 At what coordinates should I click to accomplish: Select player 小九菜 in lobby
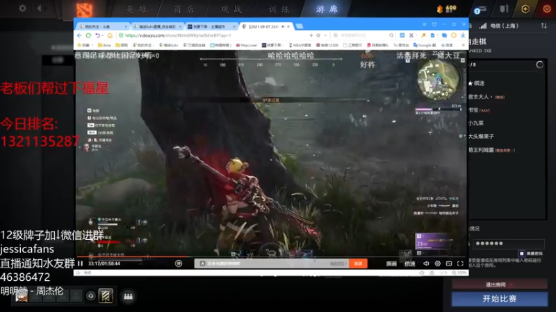[476, 123]
